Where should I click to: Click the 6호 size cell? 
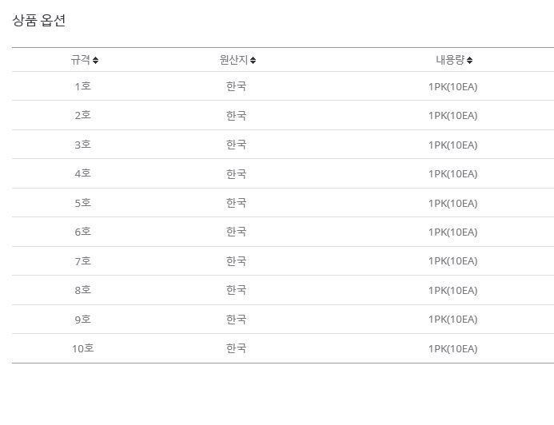click(x=83, y=232)
